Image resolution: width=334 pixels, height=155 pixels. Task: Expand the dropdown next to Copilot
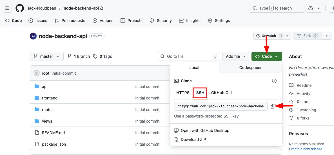coord(319,8)
